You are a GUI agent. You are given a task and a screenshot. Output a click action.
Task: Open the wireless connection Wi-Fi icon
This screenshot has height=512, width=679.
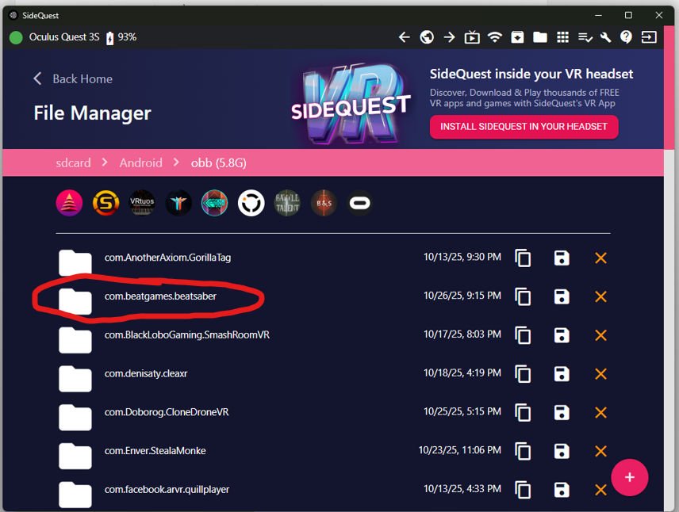pos(494,37)
